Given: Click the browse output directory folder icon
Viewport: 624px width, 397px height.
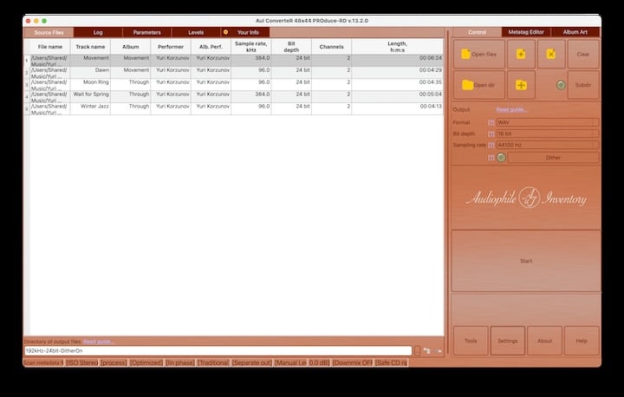Looking at the screenshot, I should (x=426, y=351).
